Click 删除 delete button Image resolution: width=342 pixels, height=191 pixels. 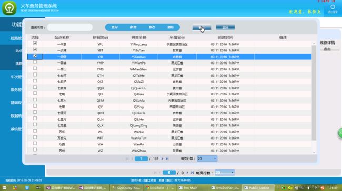(170, 27)
